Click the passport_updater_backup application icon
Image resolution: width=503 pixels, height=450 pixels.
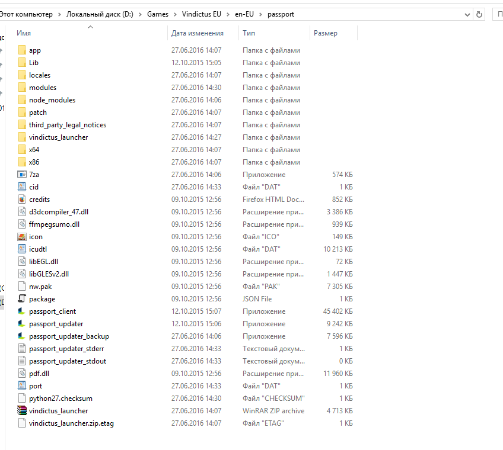[22, 336]
